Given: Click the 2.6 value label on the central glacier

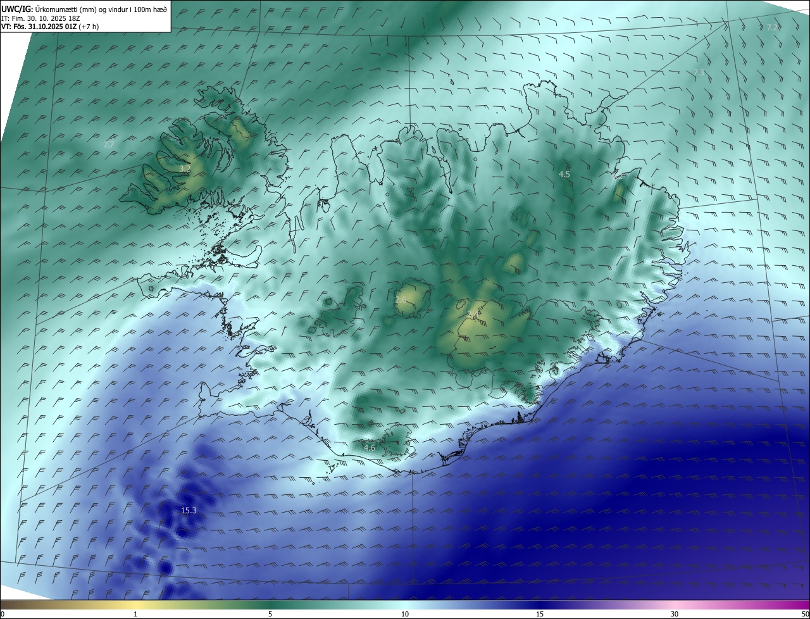Looking at the screenshot, I should pyautogui.click(x=401, y=299).
